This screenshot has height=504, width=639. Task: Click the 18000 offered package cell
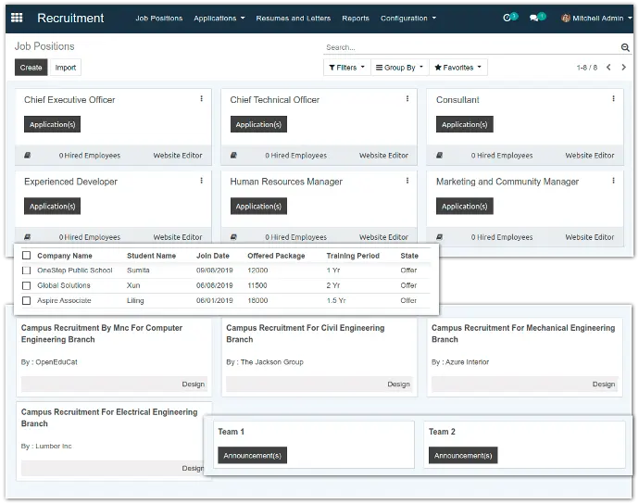(x=257, y=300)
